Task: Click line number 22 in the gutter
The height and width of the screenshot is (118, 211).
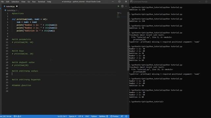Action: 7,74
